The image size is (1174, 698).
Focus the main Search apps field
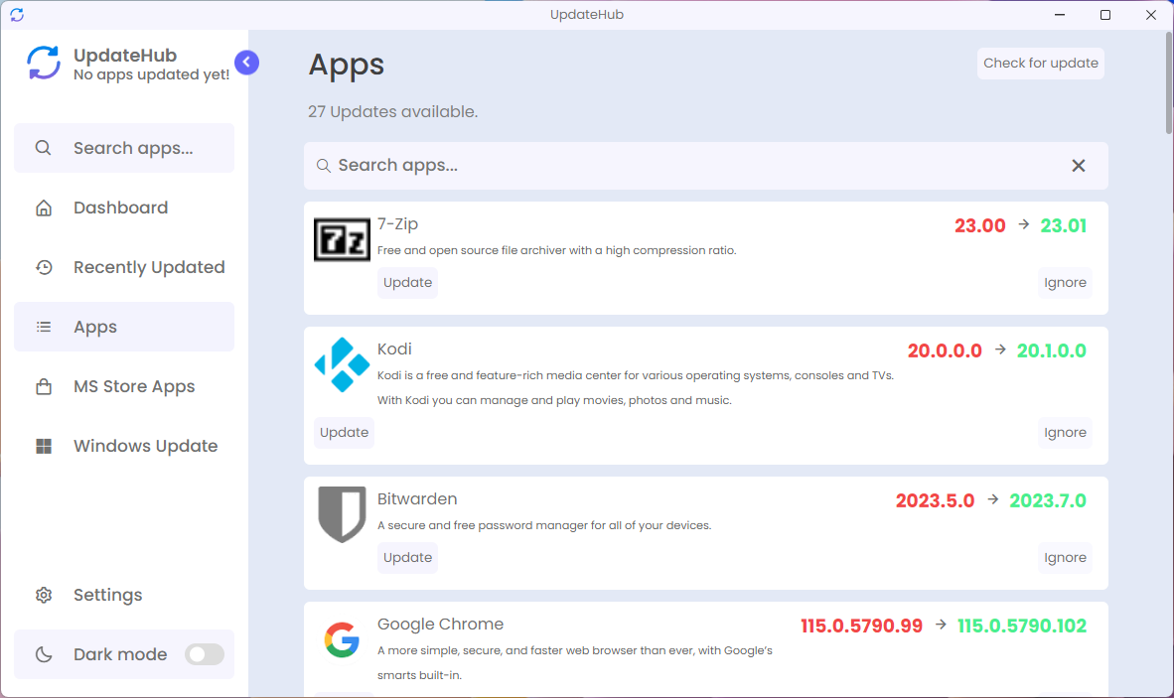point(706,166)
